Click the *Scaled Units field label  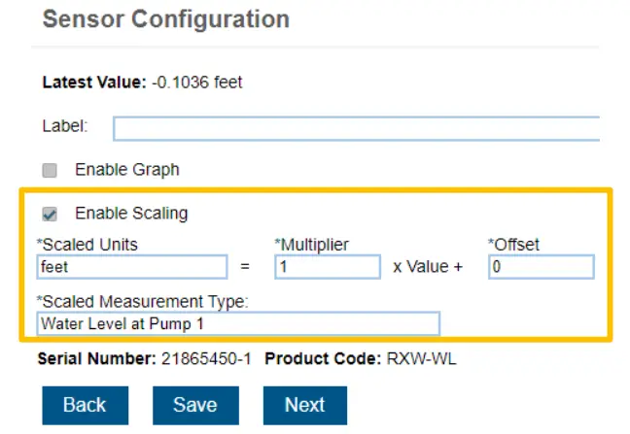pyautogui.click(x=87, y=246)
